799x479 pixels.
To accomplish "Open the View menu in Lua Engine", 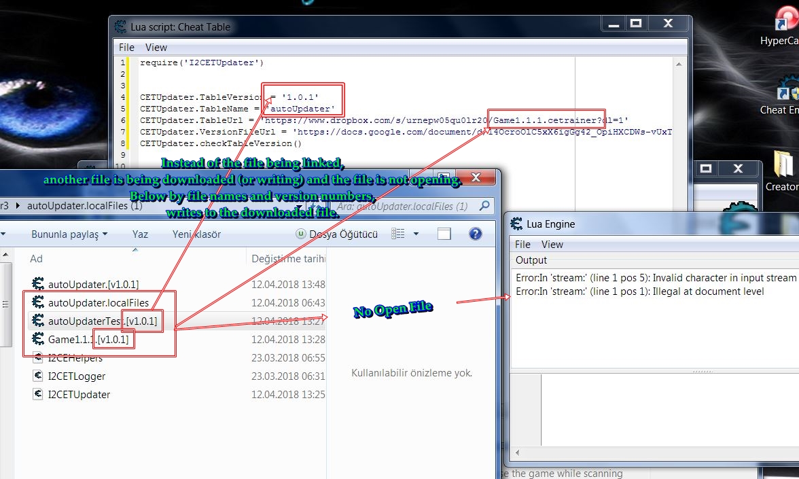I will click(552, 244).
